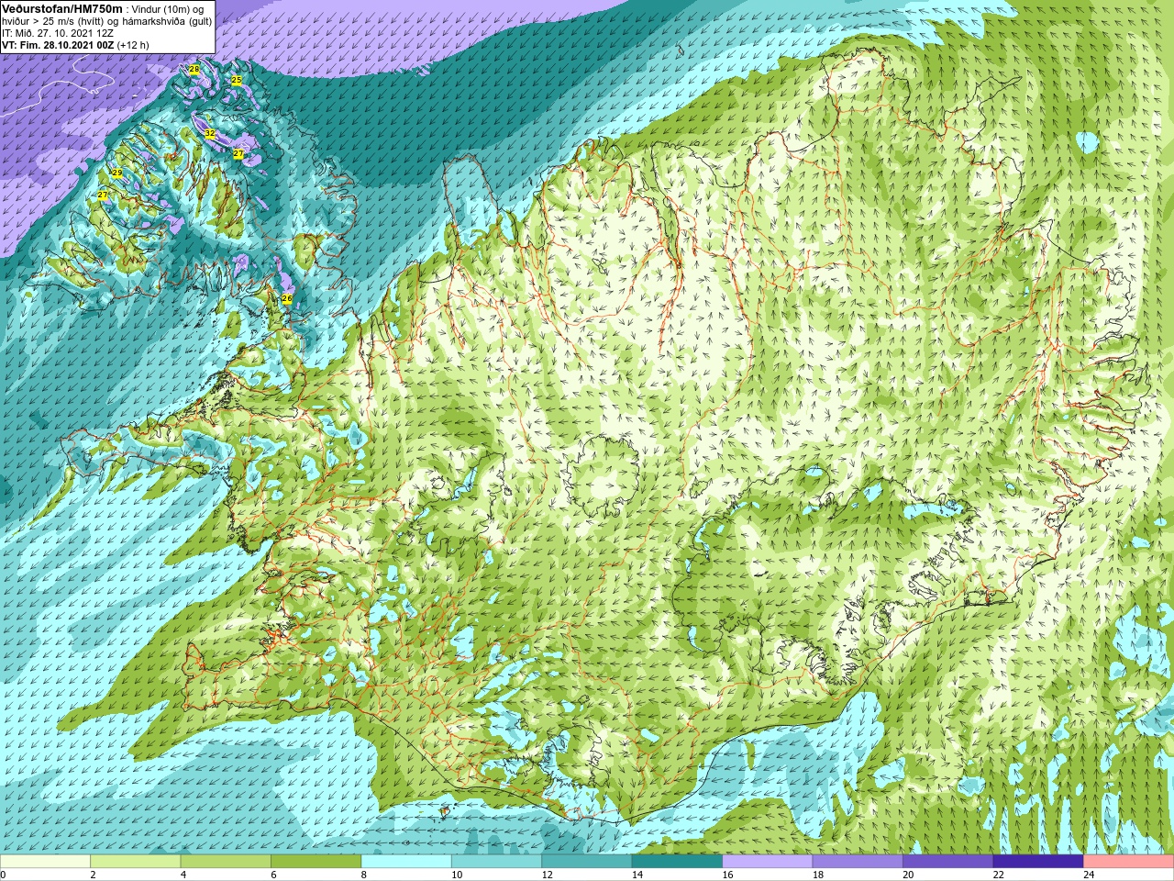Click the scale value 0

[4, 875]
